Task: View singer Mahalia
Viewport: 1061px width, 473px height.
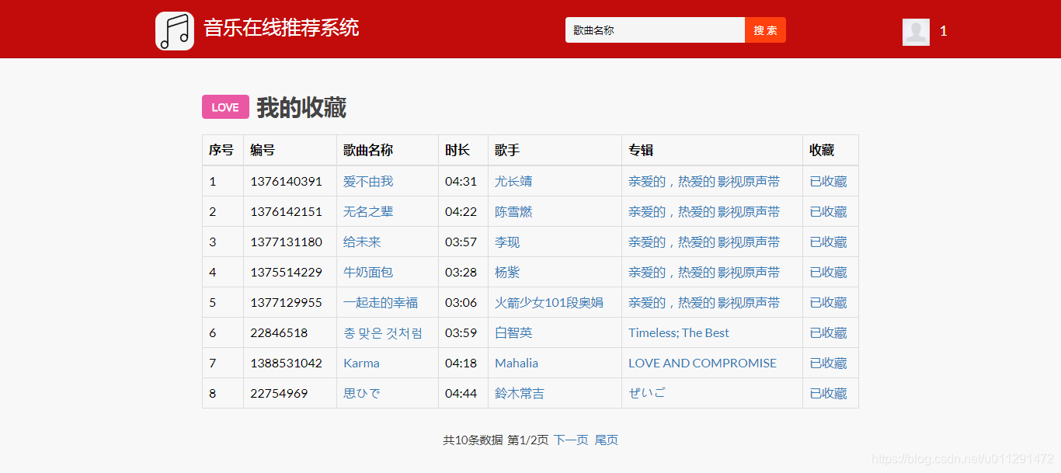Action: pos(517,363)
